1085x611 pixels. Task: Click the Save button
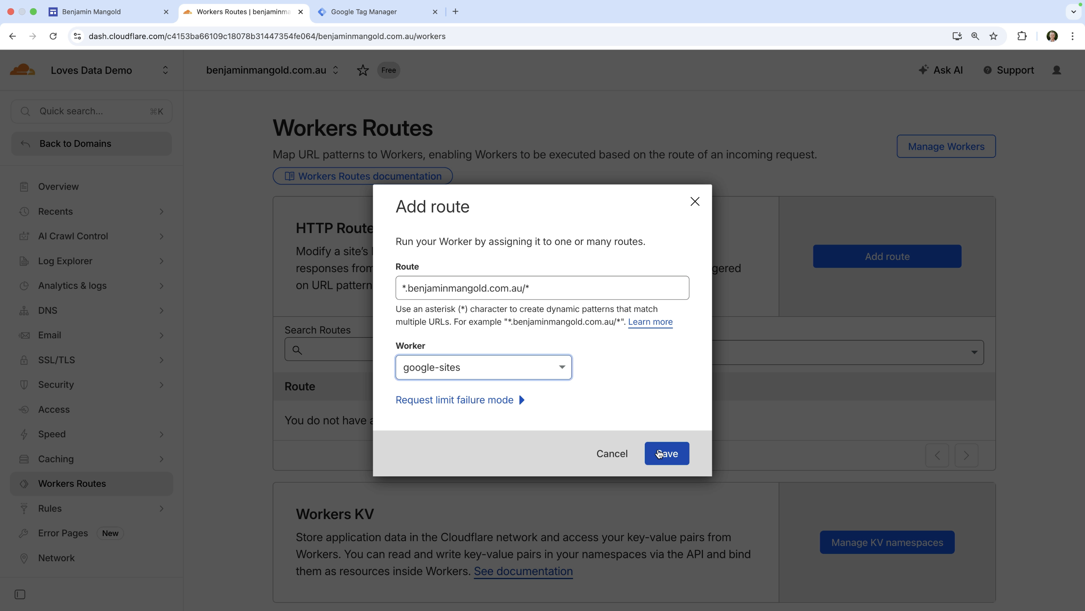667,453
